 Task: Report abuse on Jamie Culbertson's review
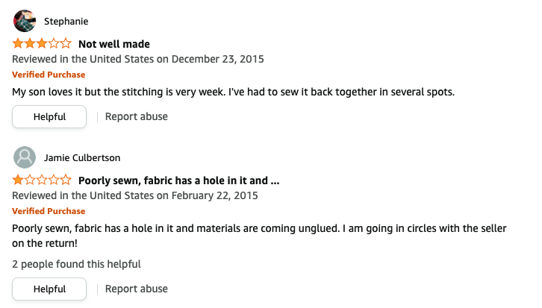click(136, 289)
